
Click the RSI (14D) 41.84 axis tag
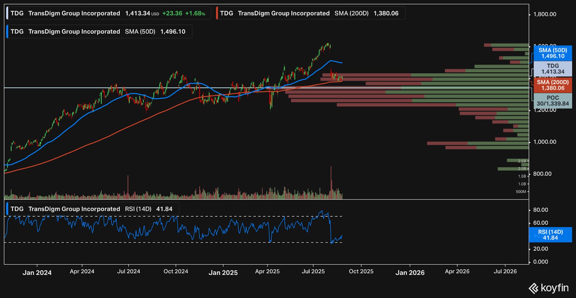coord(550,235)
